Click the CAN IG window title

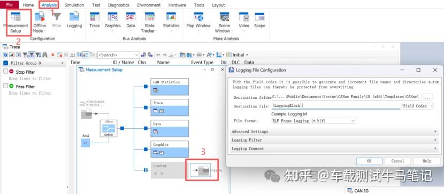[x=361, y=191]
